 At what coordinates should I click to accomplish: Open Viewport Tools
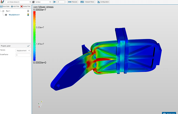87,2
